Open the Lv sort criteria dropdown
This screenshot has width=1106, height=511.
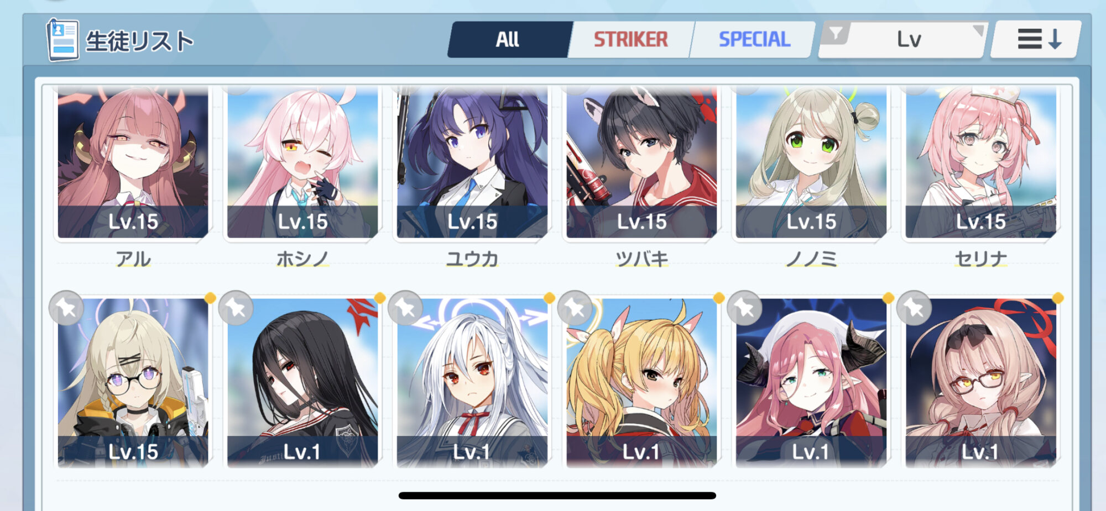coord(909,40)
